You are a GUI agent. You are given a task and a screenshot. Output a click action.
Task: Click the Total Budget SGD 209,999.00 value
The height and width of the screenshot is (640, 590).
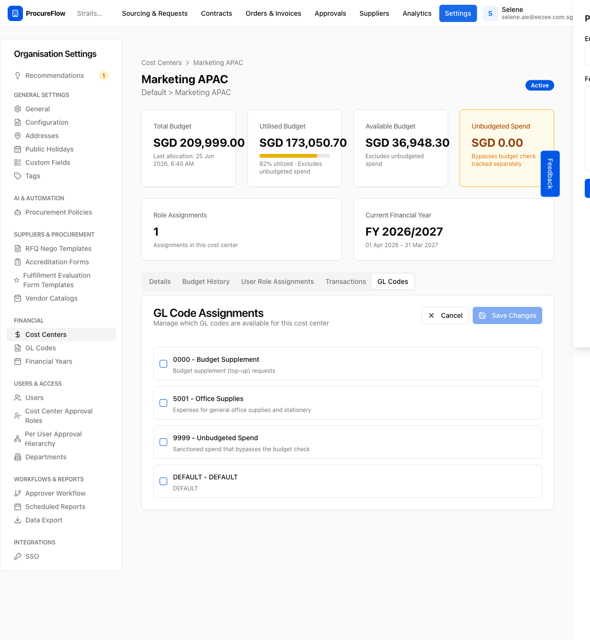coord(199,143)
